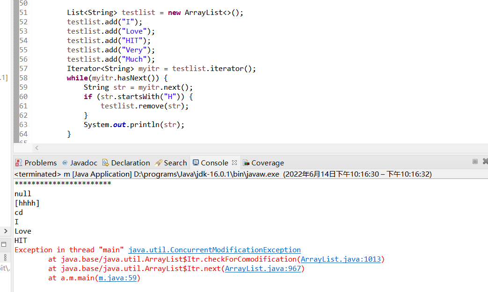Click line number 61 in the gutter
Screen dimensions: 488x292
(x=23, y=106)
